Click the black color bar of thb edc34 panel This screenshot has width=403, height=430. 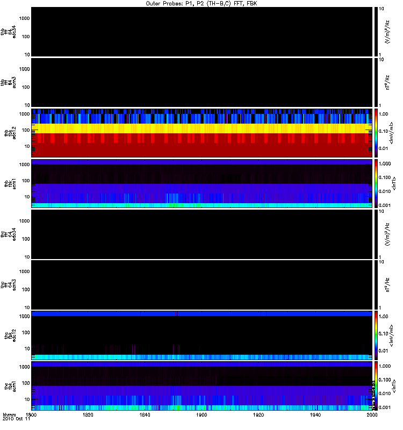point(376,32)
